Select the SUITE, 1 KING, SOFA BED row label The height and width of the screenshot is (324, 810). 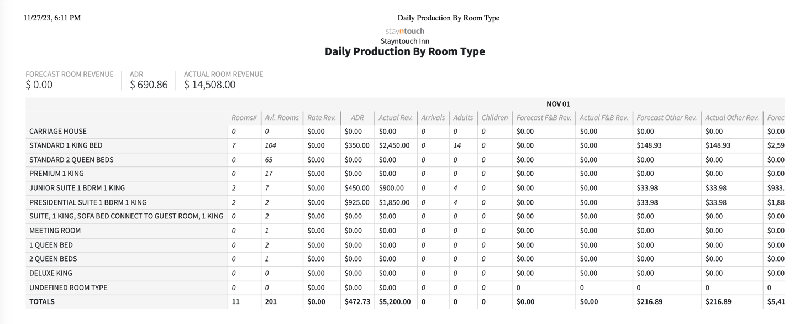coord(127,216)
